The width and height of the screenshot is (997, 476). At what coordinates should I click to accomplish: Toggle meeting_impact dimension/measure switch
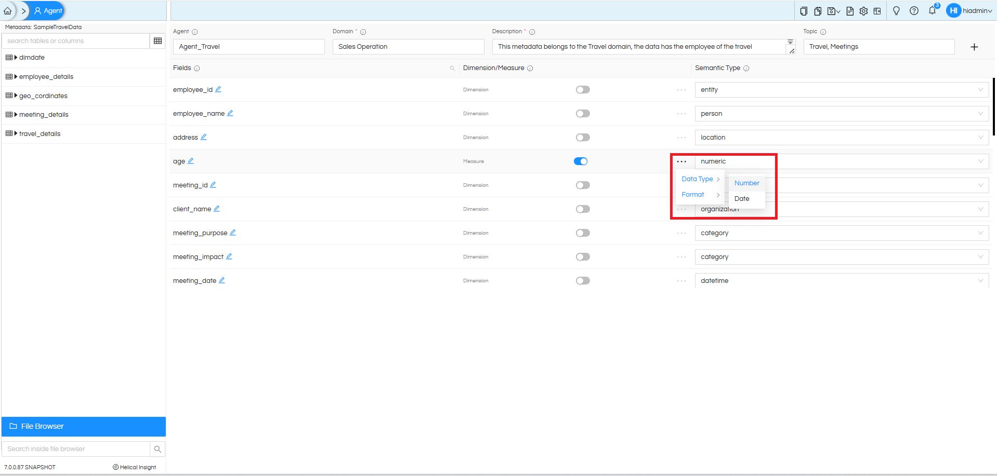pyautogui.click(x=583, y=257)
